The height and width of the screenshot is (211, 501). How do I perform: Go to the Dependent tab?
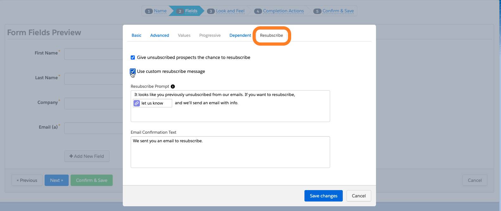(x=240, y=35)
